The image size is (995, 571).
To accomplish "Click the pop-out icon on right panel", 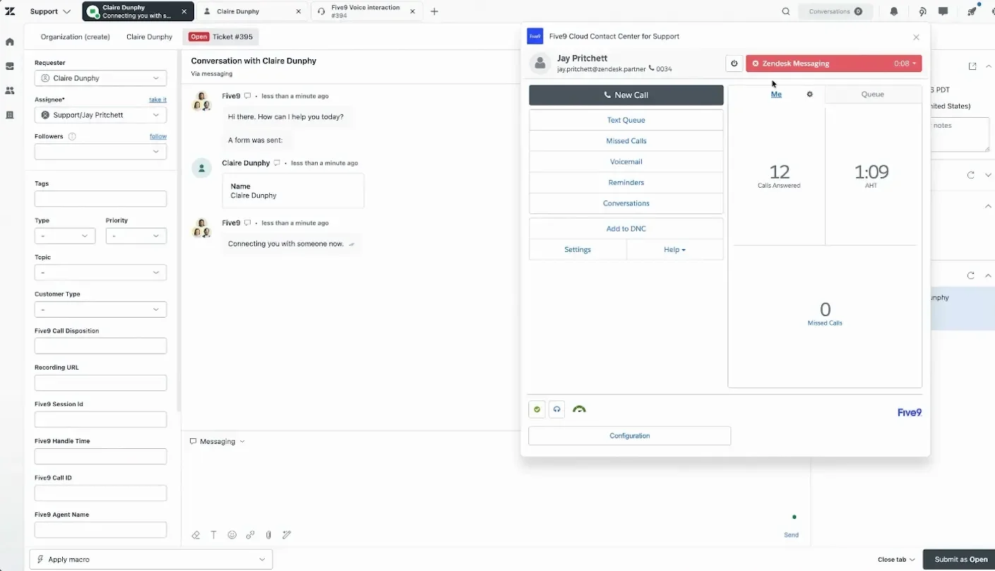I will coord(972,66).
